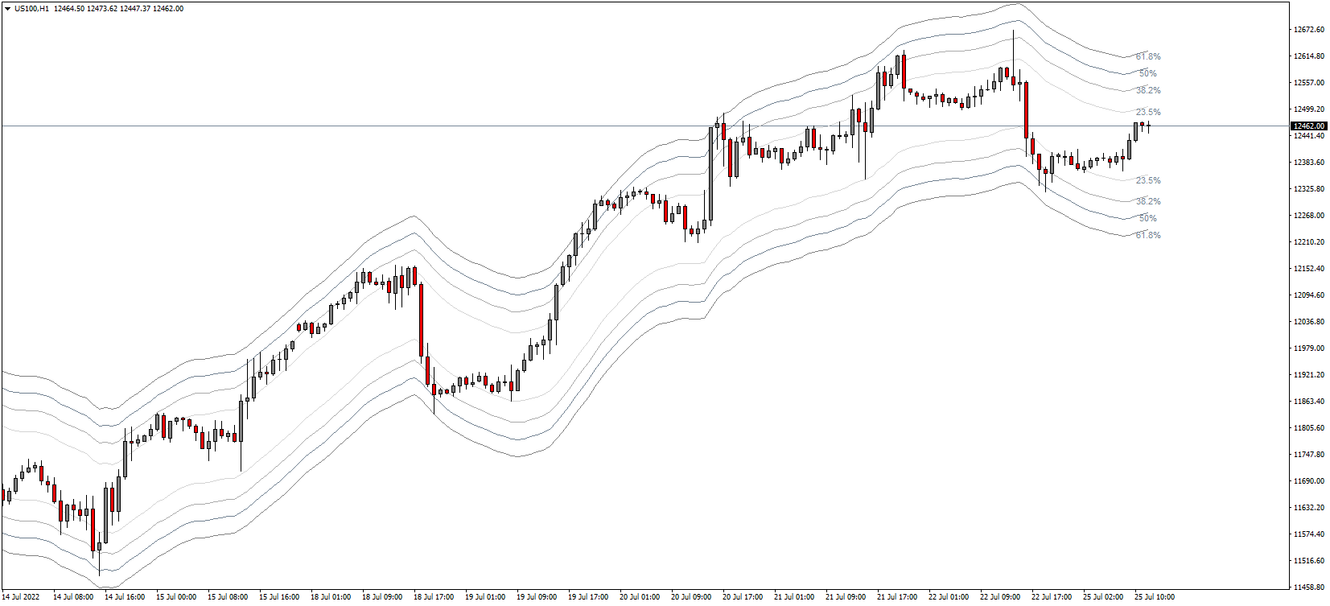Select the lower band 38.2% Fibonacci label
Screen dimensions: 1330x606
click(x=1148, y=201)
